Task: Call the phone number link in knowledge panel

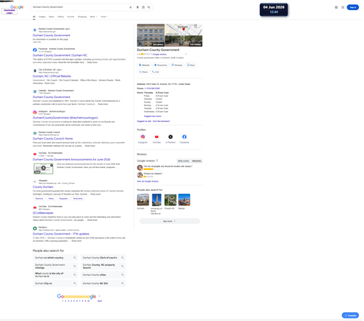Action: 152,89
